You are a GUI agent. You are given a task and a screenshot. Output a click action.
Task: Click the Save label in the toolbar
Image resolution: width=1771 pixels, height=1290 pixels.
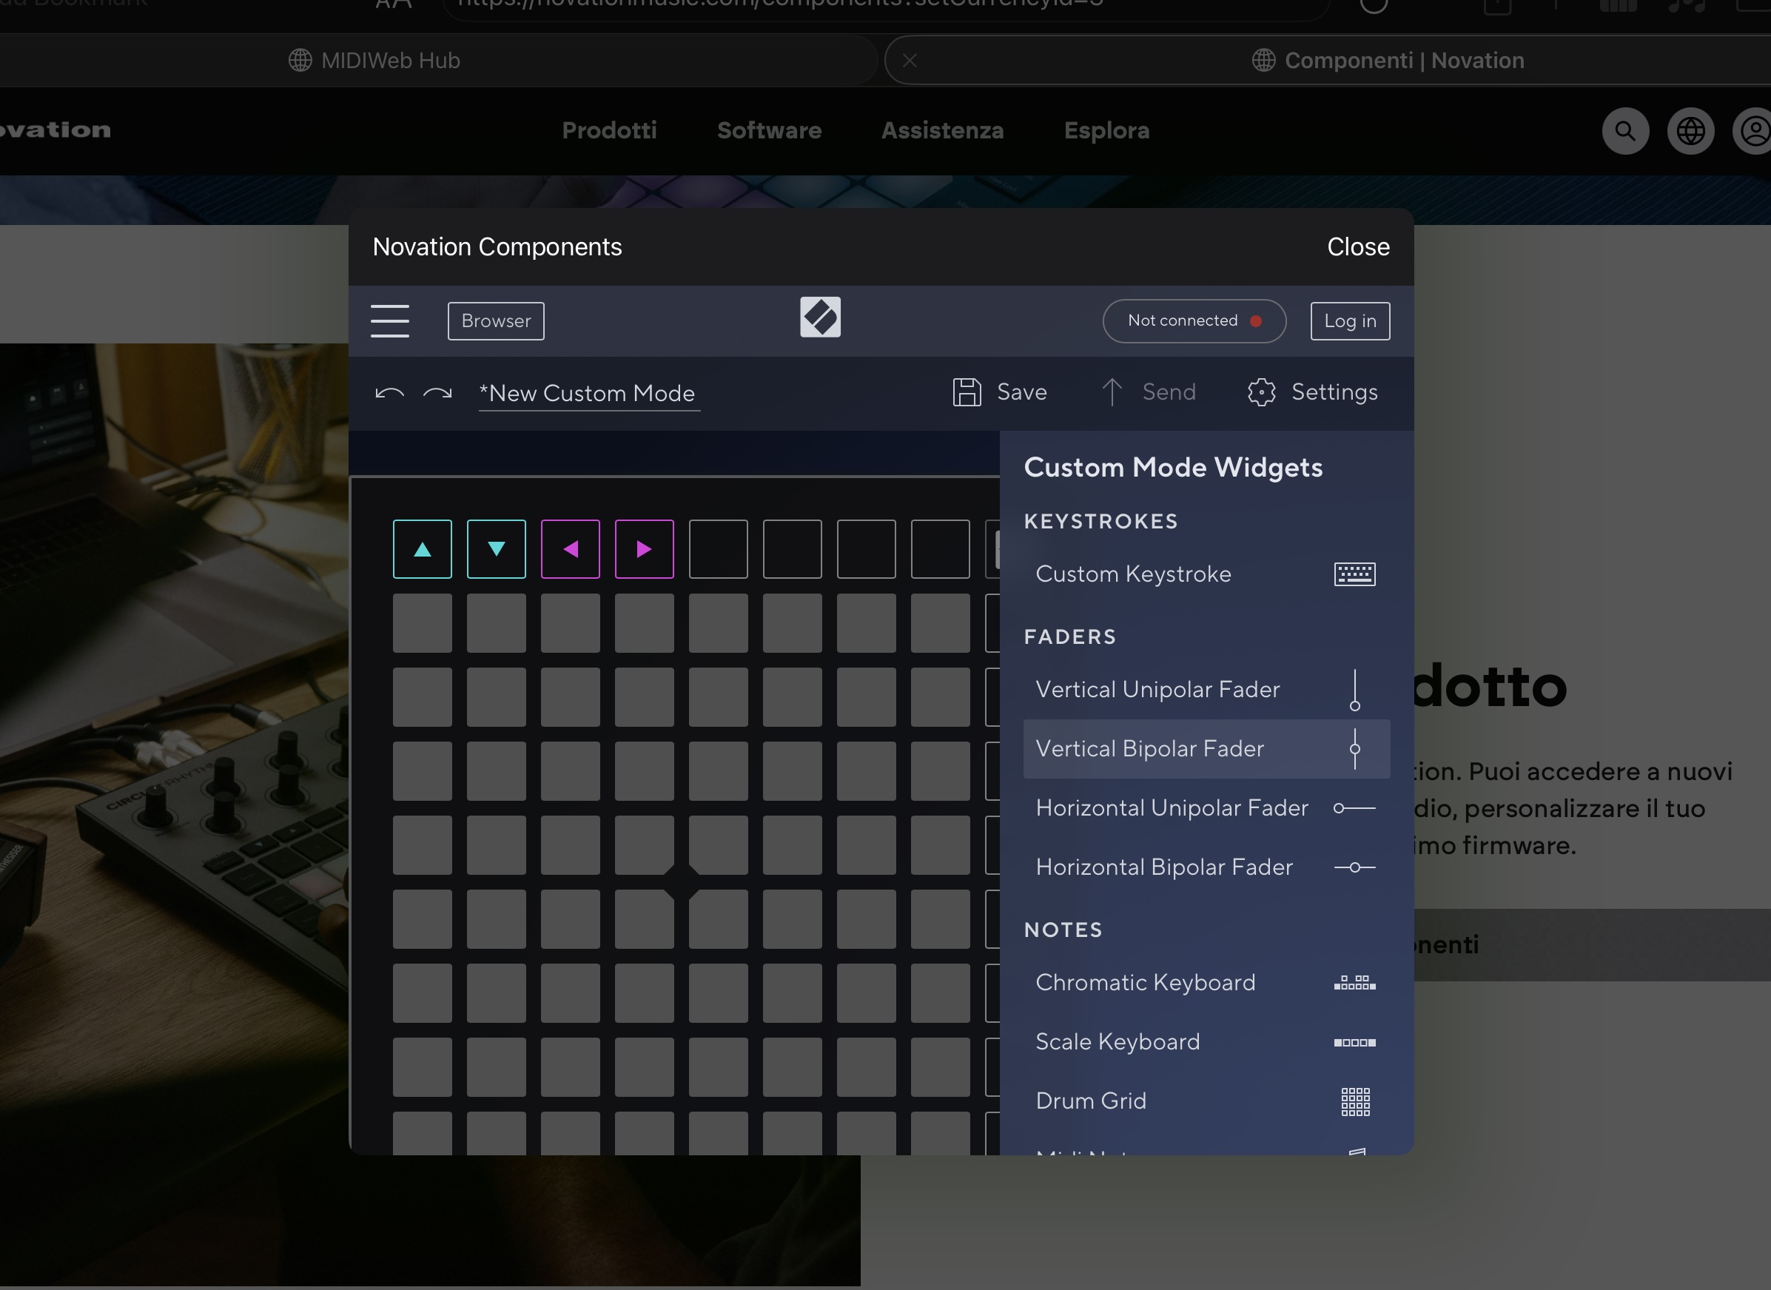pos(1022,392)
